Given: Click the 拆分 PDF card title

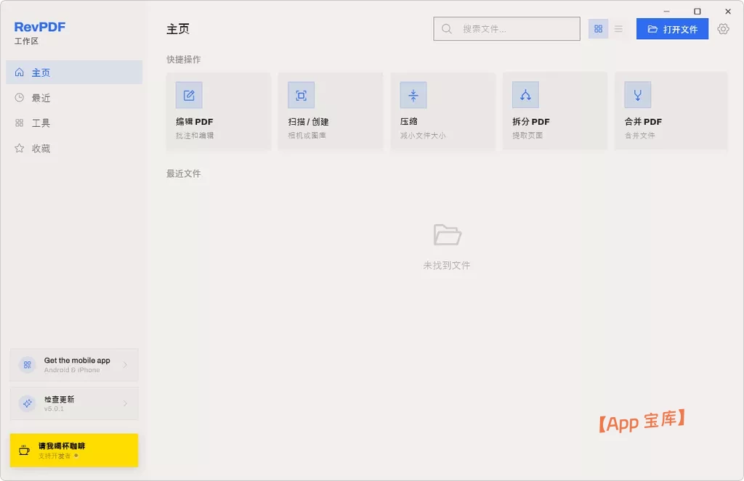Looking at the screenshot, I should pos(531,122).
